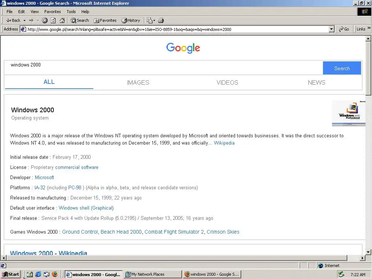Open the Windows 2000 Professional thumbnail

(x=348, y=113)
